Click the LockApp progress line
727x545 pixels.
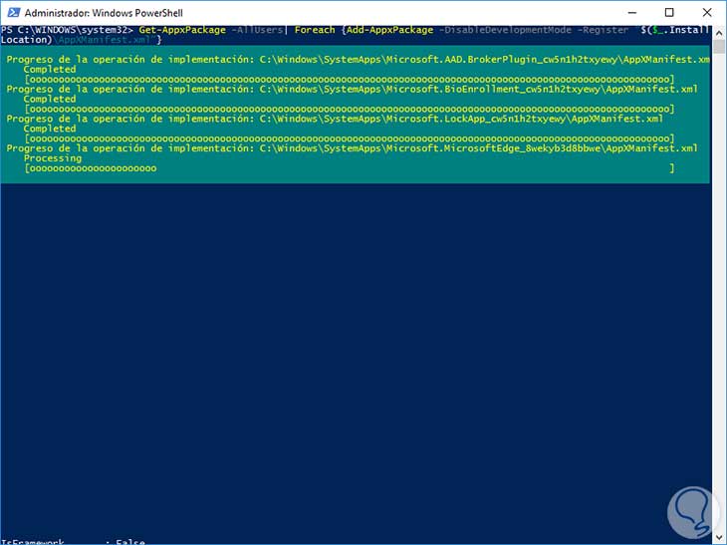335,119
